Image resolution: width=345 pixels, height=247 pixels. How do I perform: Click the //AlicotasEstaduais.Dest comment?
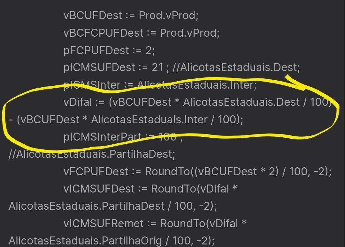(x=236, y=67)
